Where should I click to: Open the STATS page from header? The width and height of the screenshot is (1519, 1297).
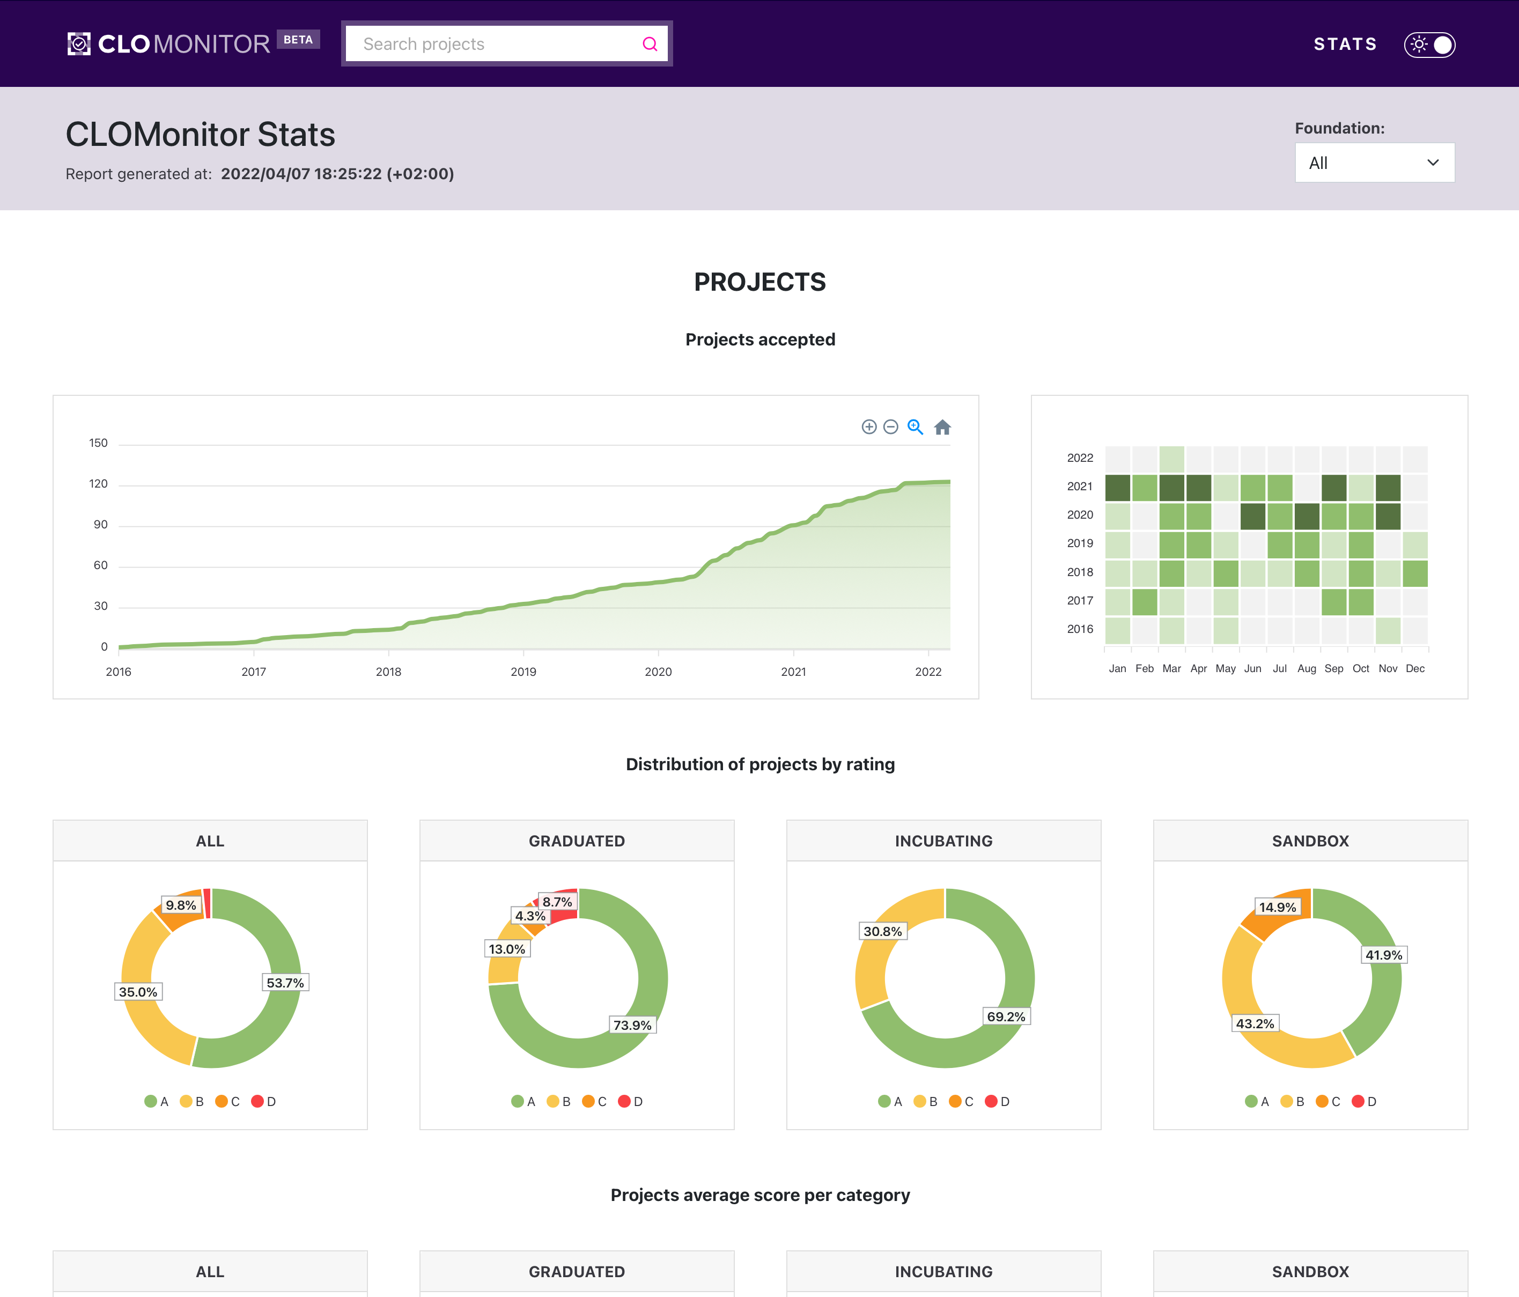tap(1345, 44)
